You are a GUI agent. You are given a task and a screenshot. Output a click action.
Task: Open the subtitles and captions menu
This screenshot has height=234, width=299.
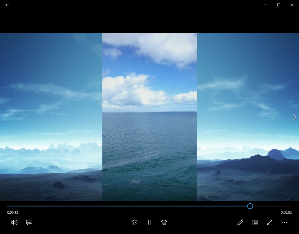click(29, 222)
